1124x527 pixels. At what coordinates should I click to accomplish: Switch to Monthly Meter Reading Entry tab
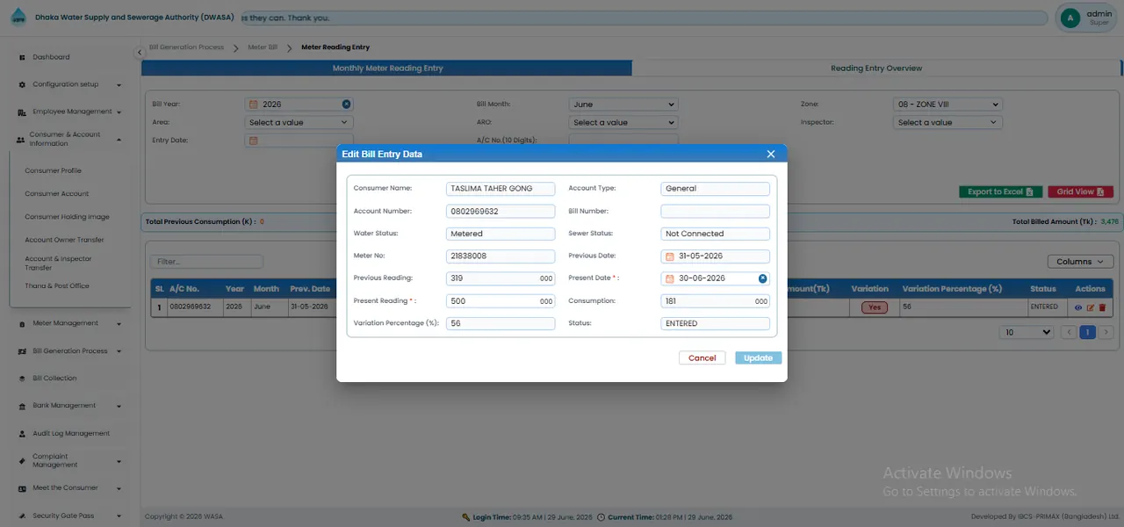(x=387, y=69)
